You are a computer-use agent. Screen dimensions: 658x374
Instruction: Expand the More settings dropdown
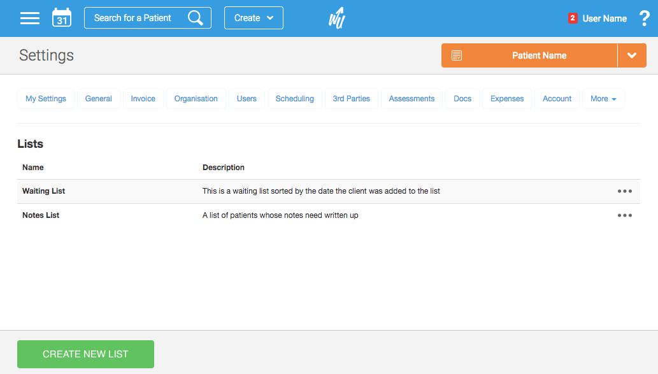click(x=603, y=99)
